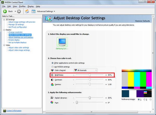
Task: Click the System Information icon
Action: [x=5, y=111]
